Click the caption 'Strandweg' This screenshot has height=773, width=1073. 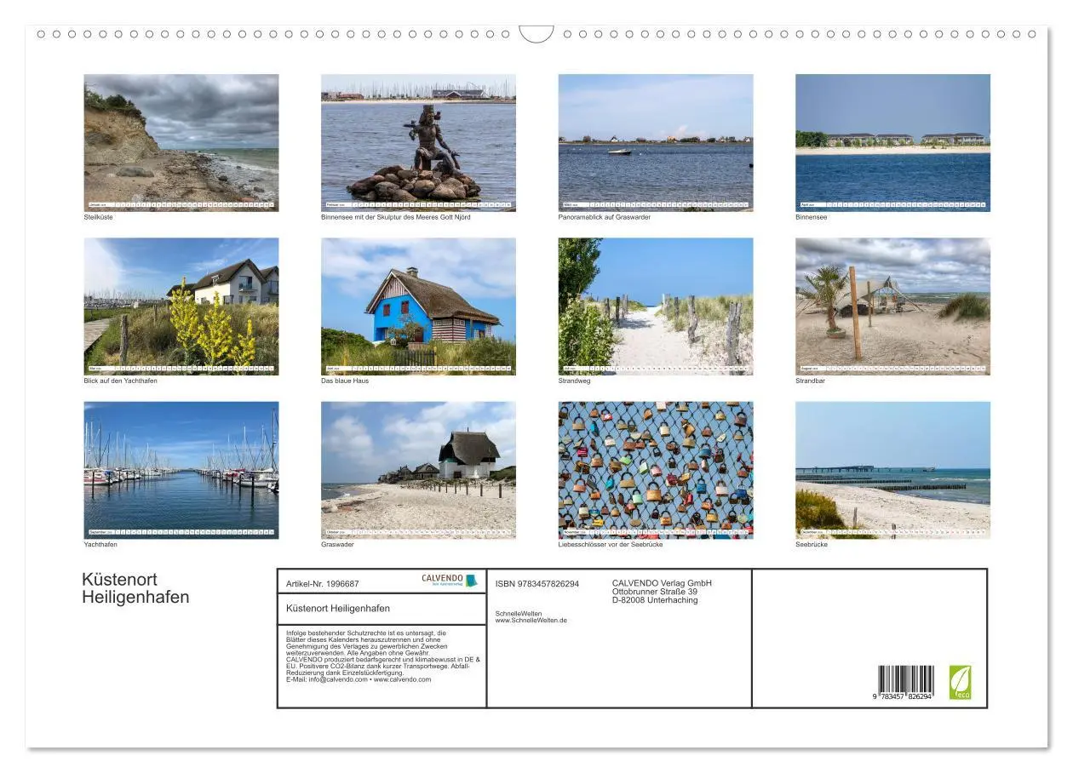pos(574,381)
